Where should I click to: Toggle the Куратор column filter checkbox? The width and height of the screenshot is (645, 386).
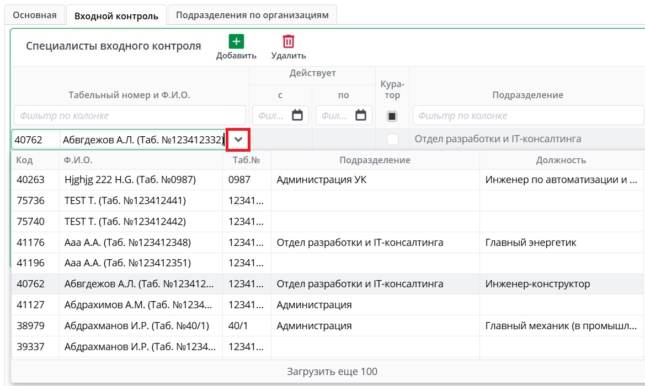coord(392,116)
